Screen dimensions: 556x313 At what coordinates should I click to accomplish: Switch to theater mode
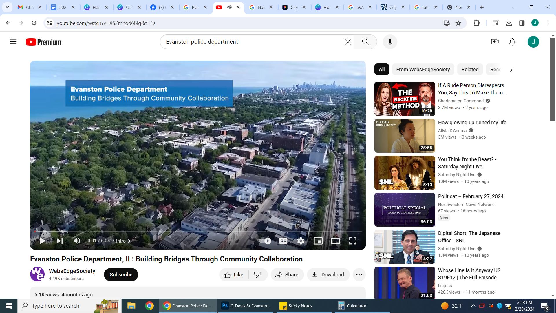[x=335, y=241]
